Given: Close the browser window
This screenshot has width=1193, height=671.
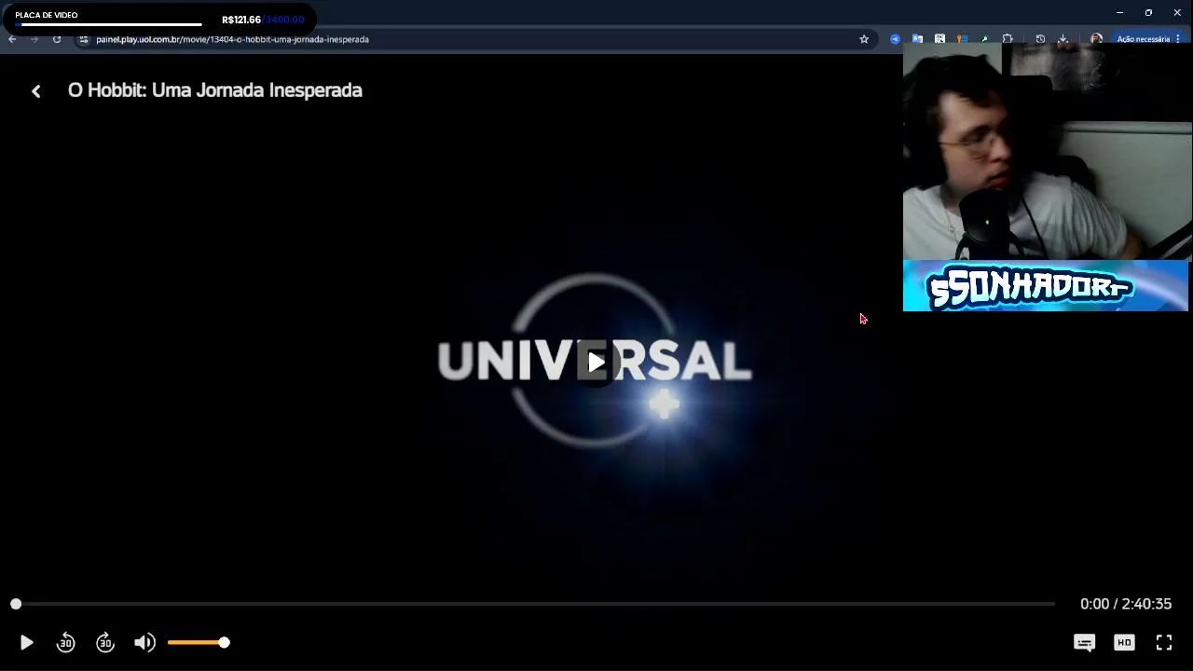Looking at the screenshot, I should pyautogui.click(x=1177, y=12).
